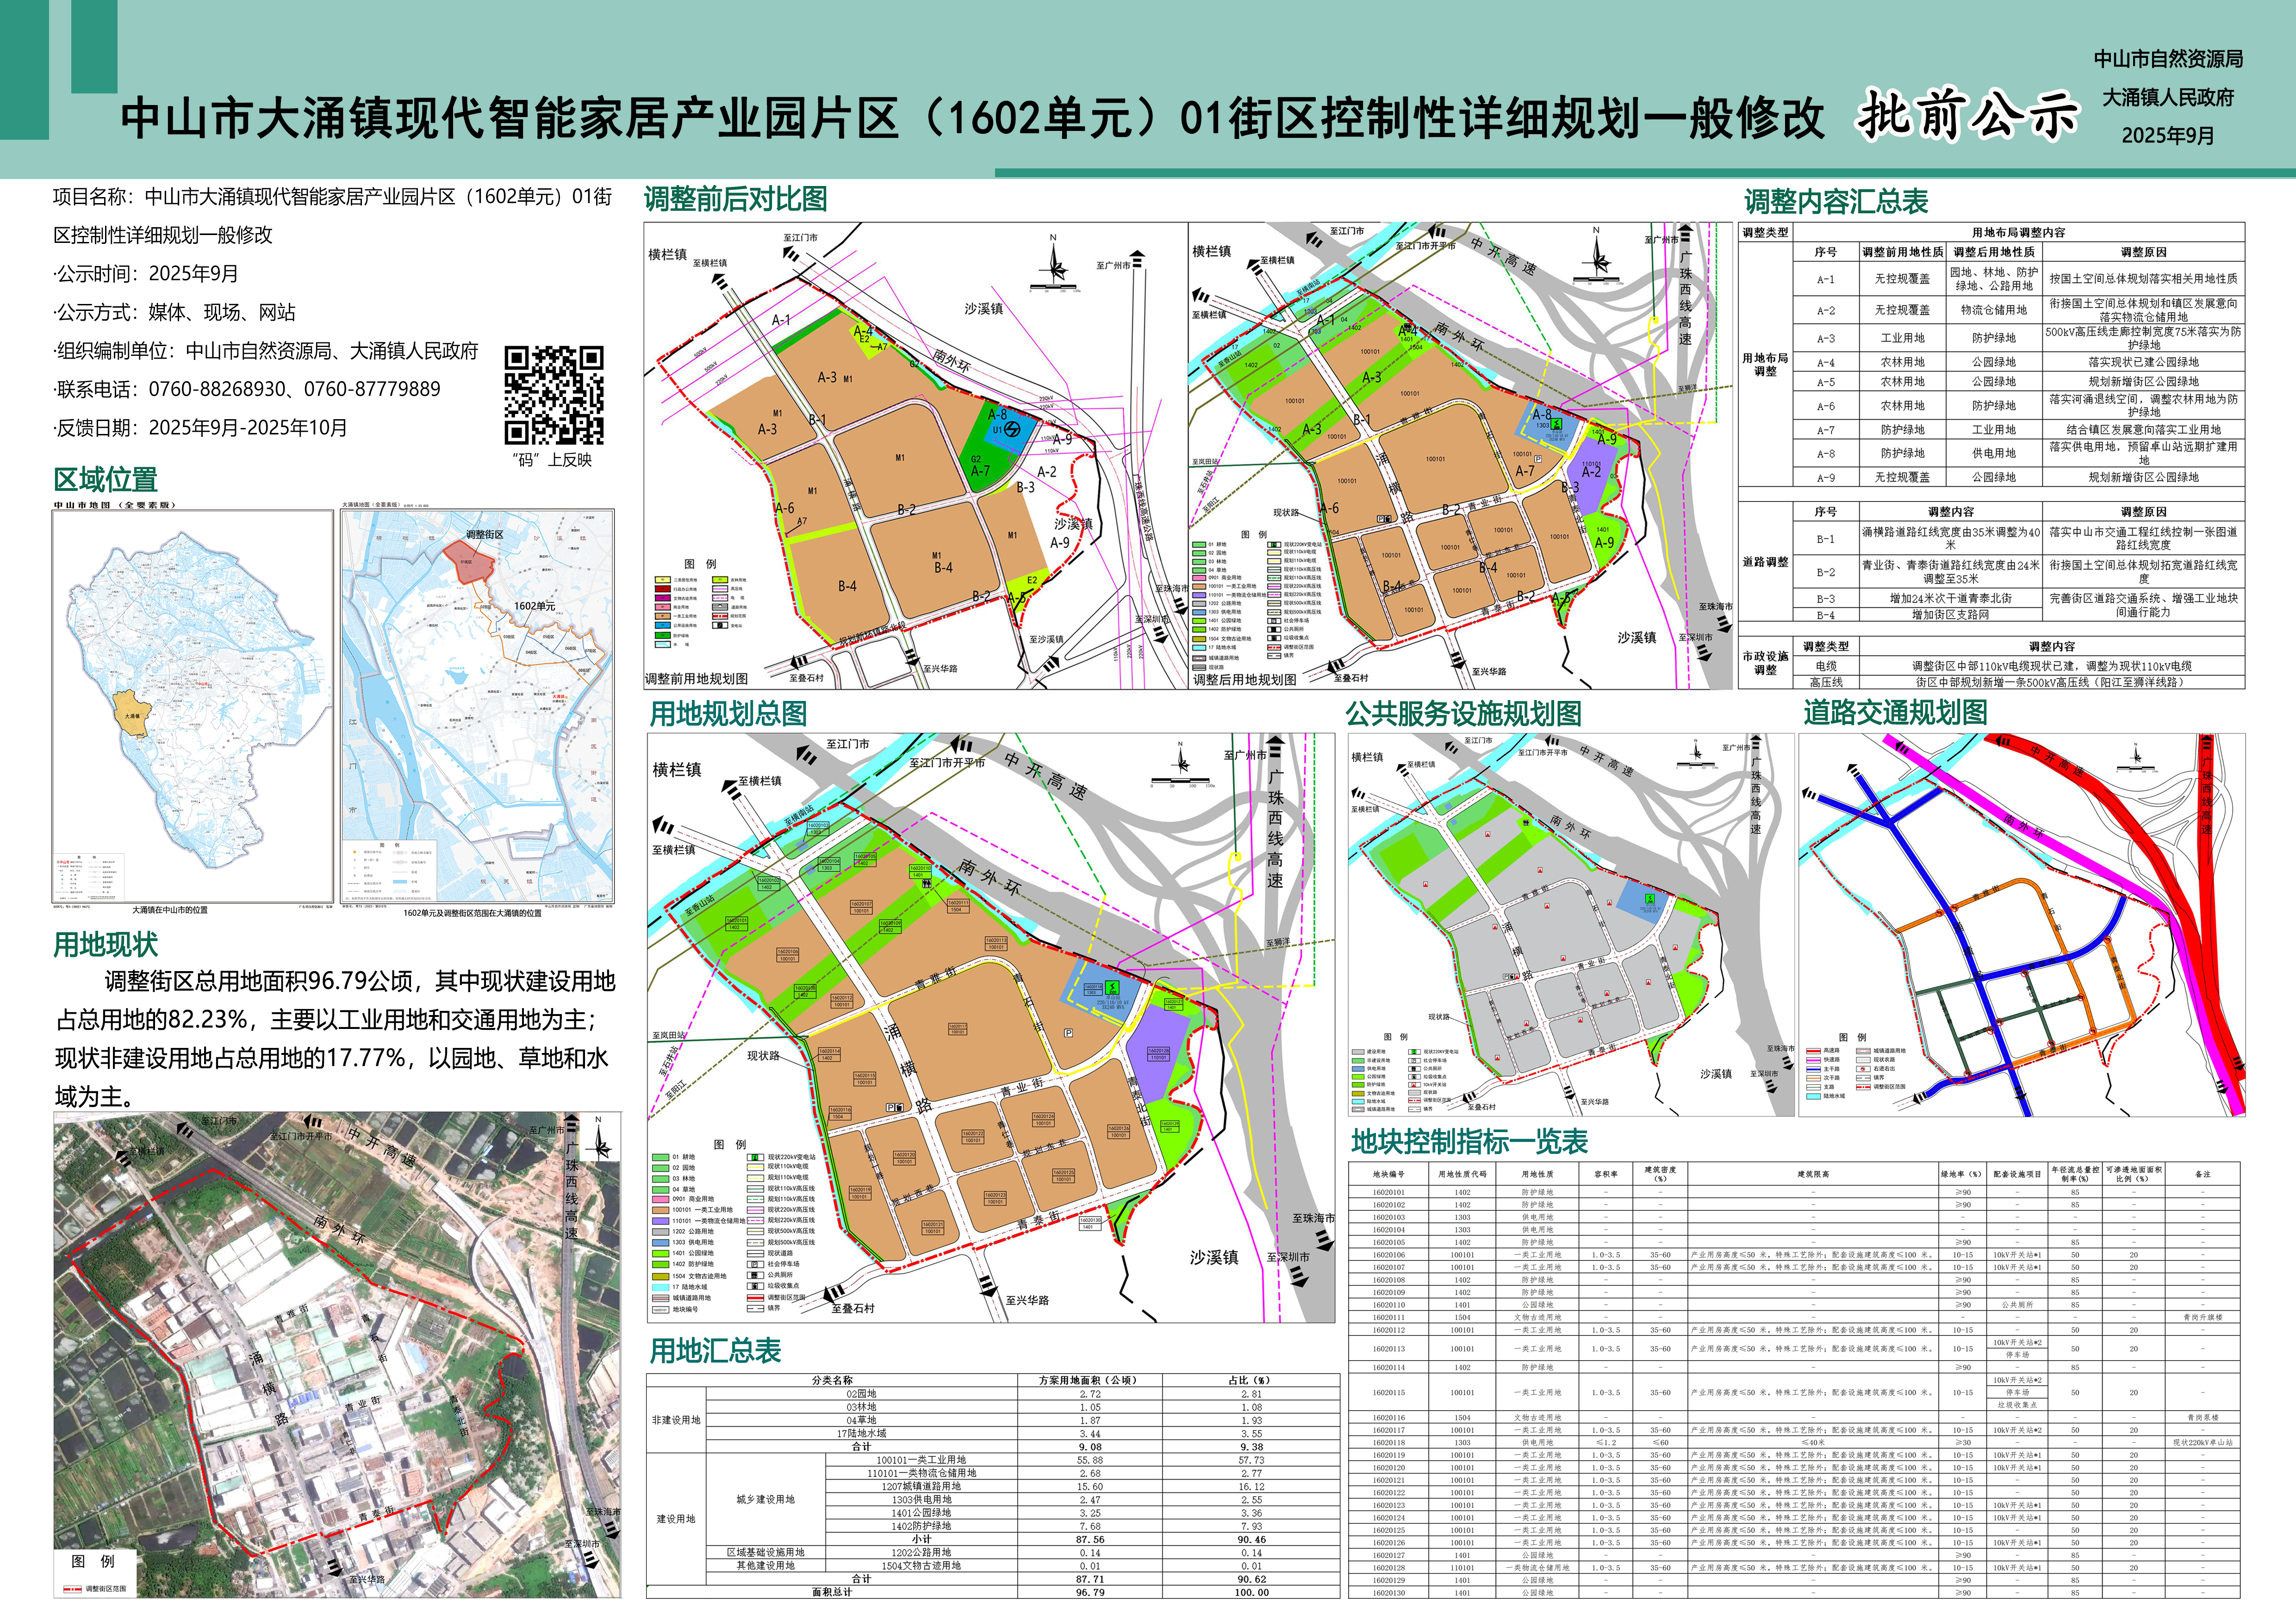The width and height of the screenshot is (2296, 1623).
Task: Click the 220kV substation icon on 用地规划总图
Action: pos(1112,987)
